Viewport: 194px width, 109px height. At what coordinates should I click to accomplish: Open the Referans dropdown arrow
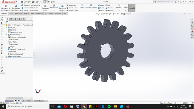(119, 10)
